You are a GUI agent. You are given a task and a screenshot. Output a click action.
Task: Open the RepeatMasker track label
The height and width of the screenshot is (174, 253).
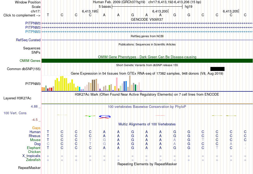point(29,168)
